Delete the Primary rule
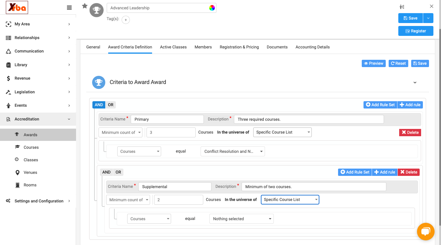This screenshot has height=245, width=441. (410, 132)
